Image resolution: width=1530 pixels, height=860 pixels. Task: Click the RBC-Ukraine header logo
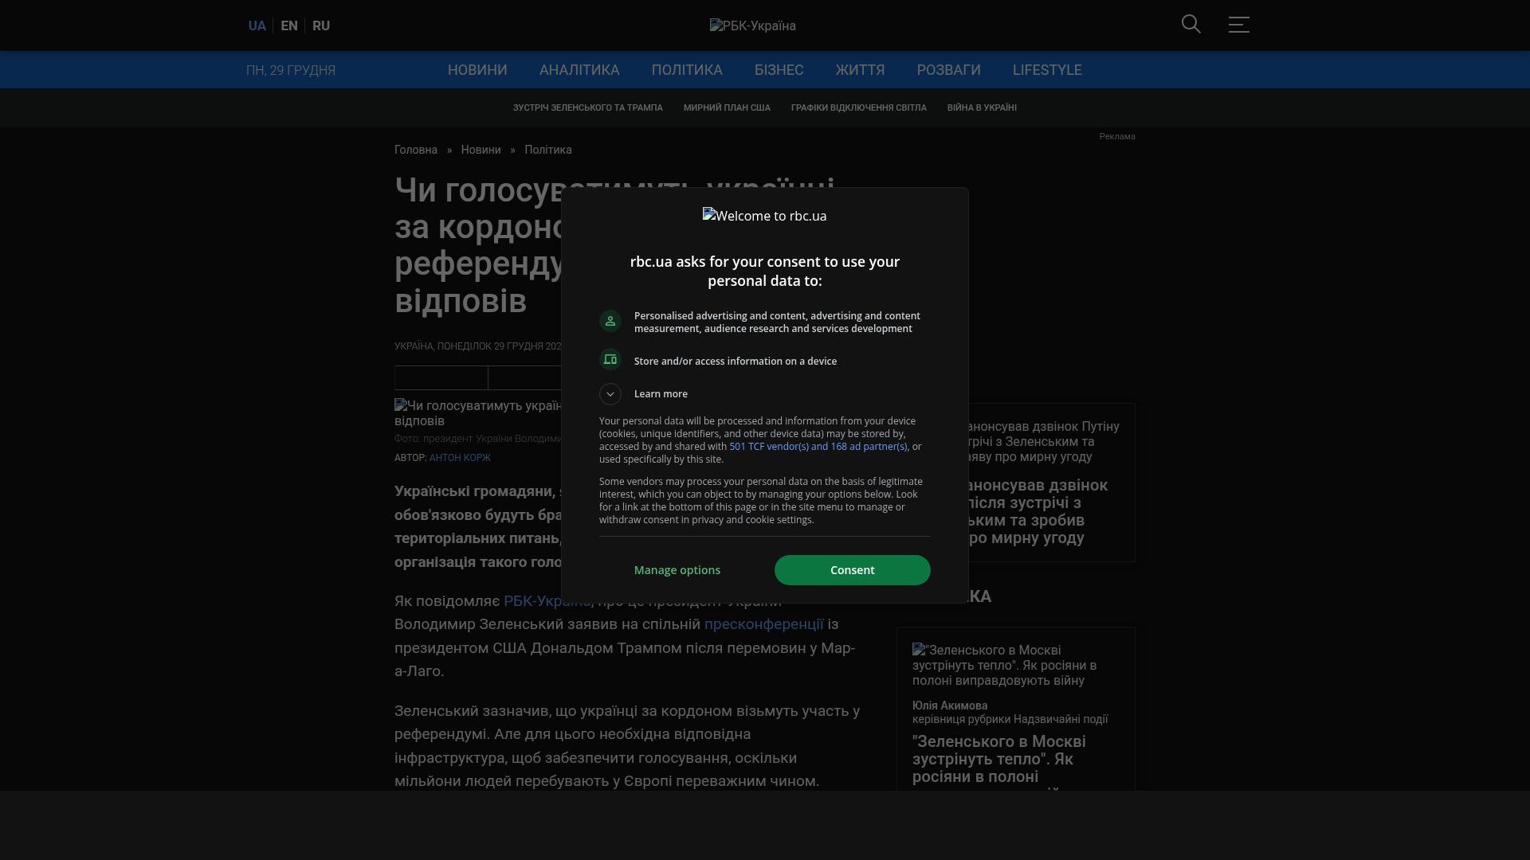(x=752, y=26)
